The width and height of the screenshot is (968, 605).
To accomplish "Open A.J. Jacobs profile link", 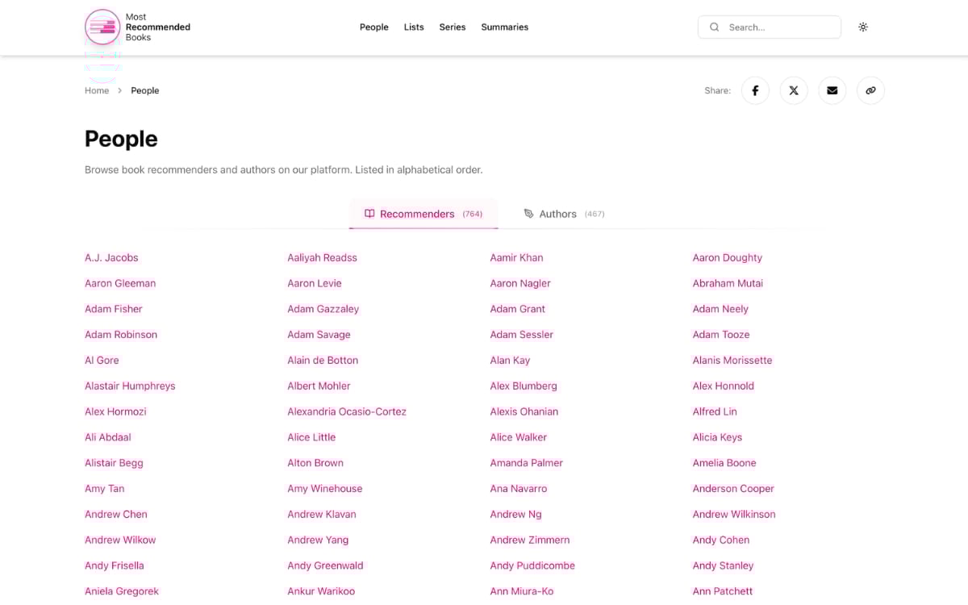I will click(x=111, y=257).
